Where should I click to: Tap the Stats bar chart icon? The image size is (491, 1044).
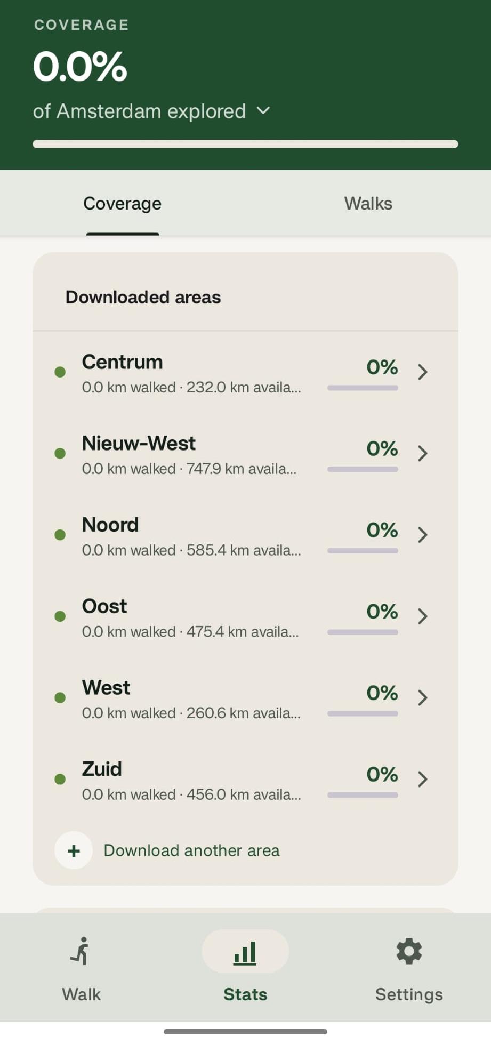[x=245, y=952]
